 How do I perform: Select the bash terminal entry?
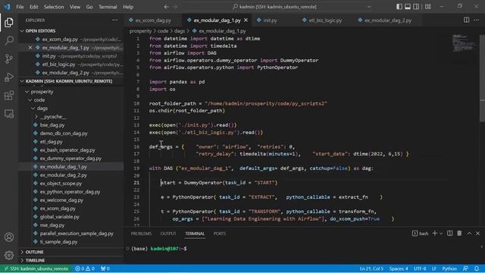click(x=421, y=234)
